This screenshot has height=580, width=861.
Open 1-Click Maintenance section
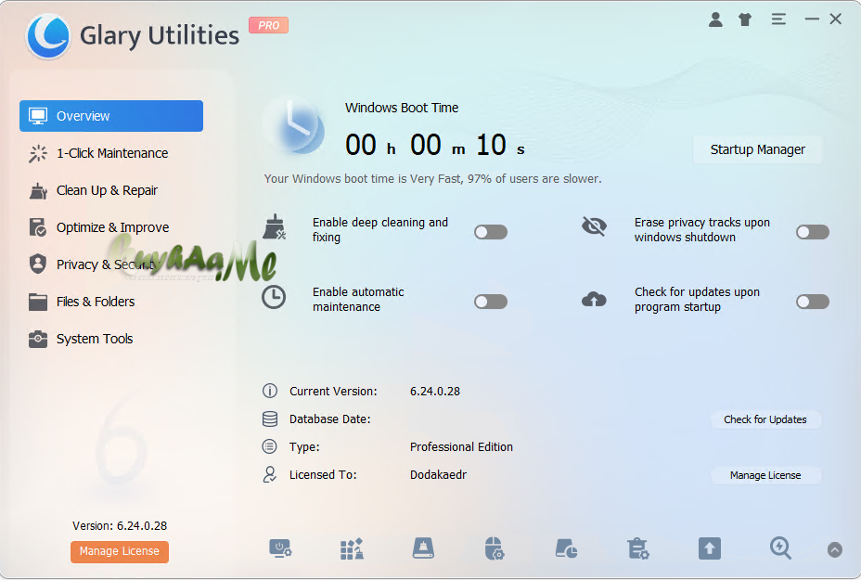click(111, 153)
